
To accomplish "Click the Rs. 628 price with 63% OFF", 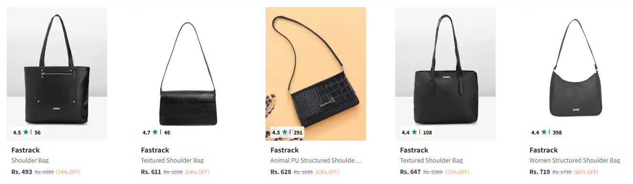I will tap(281, 172).
